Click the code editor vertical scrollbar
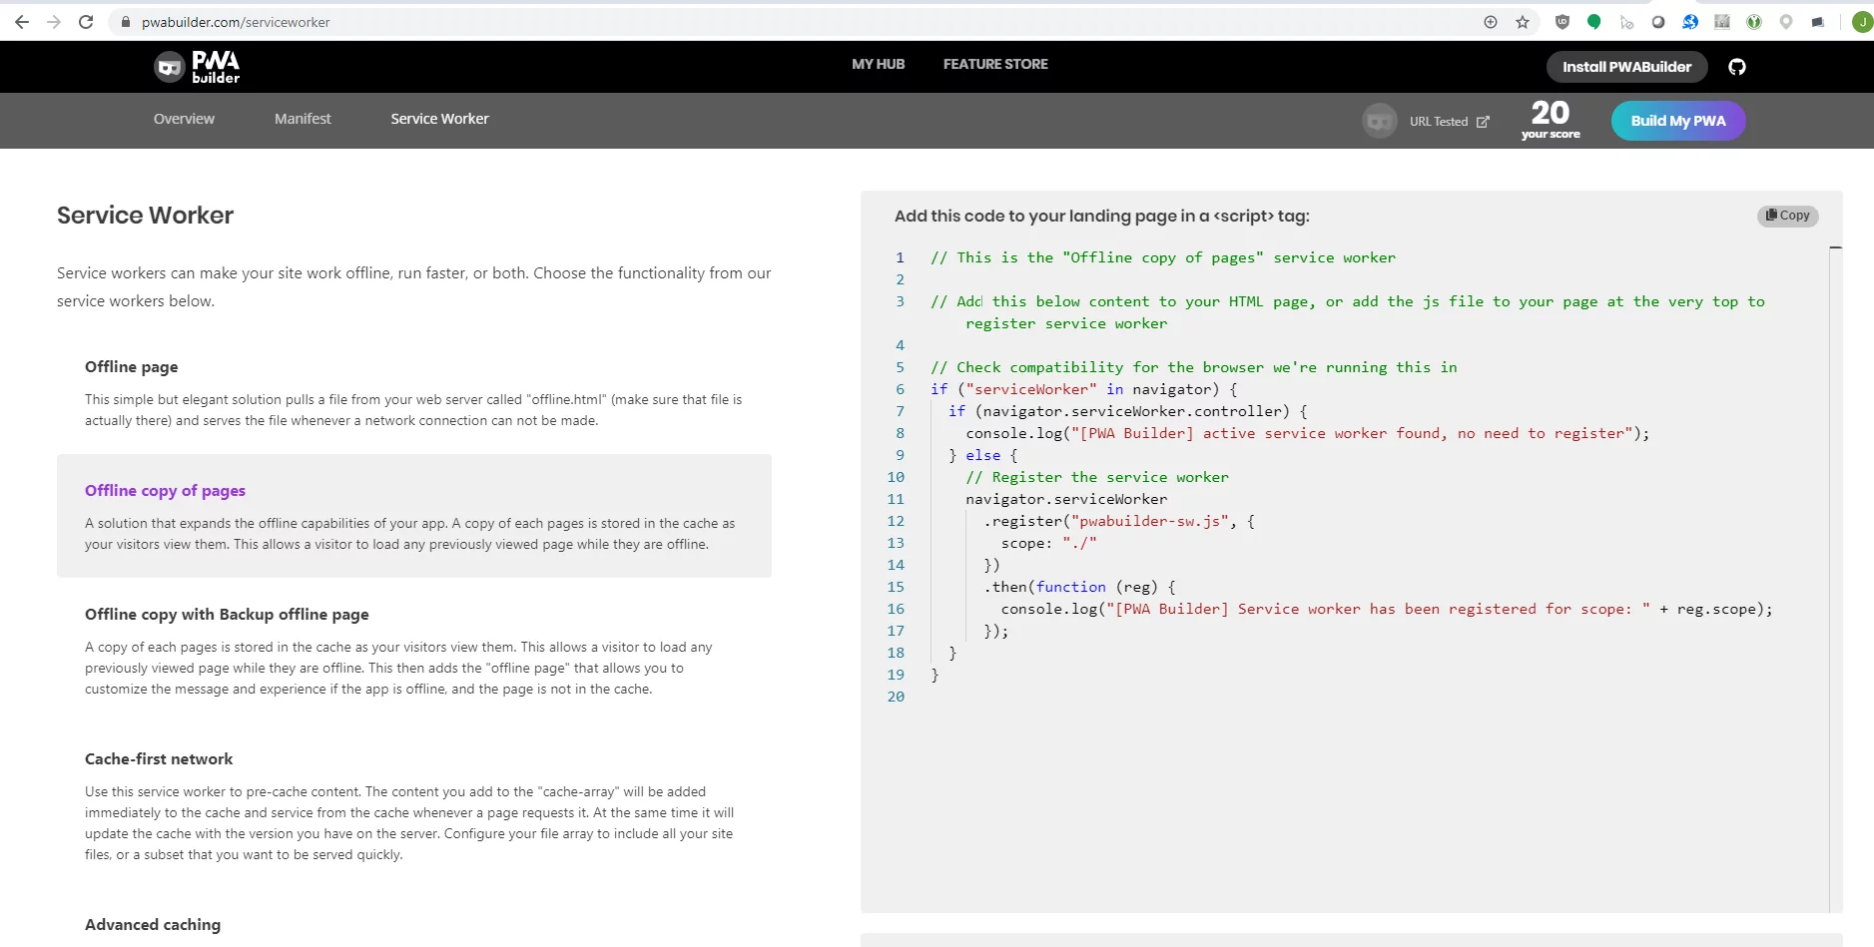1874x947 pixels. point(1836,579)
